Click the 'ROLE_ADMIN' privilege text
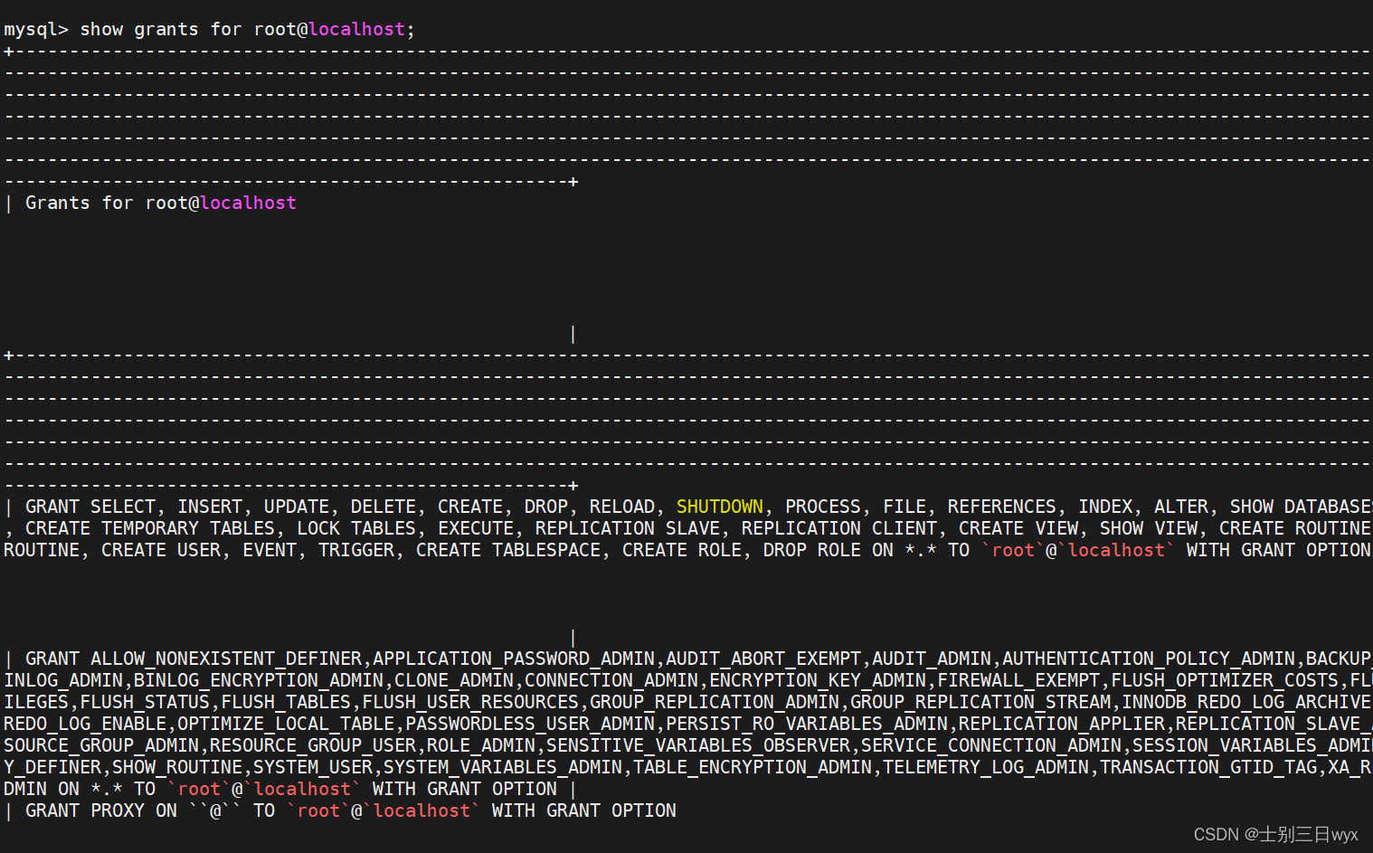The image size is (1373, 853). click(481, 746)
